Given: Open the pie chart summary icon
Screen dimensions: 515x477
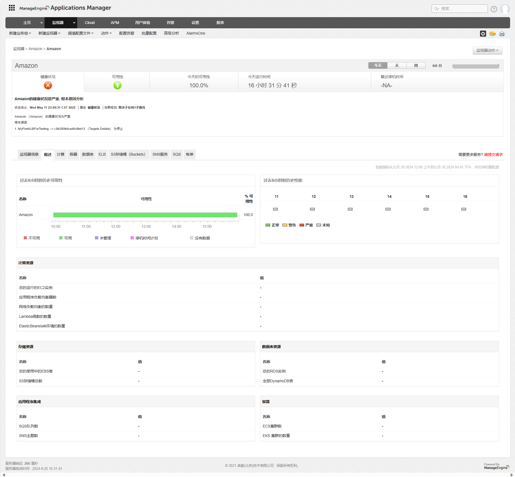Looking at the screenshot, I should 493,33.
